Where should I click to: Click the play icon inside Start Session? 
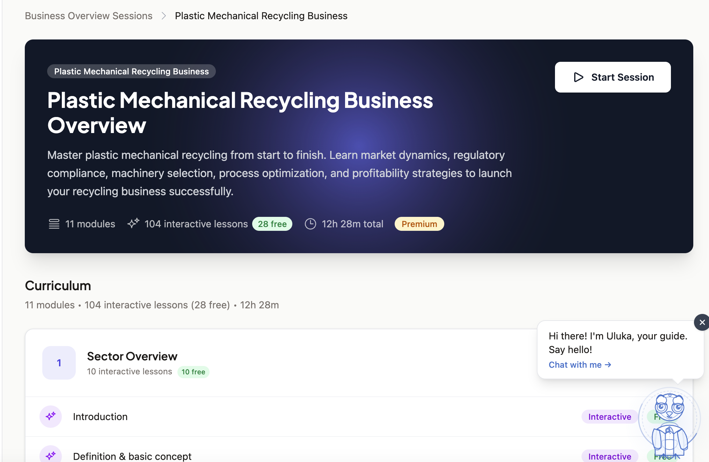(578, 77)
